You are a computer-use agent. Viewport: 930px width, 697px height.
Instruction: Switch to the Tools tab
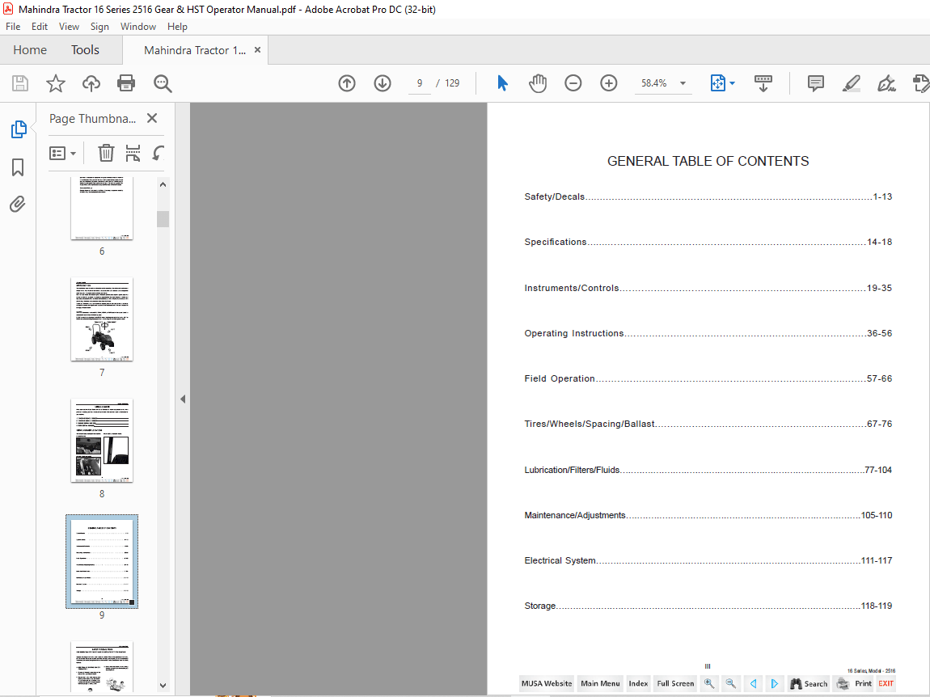[85, 50]
